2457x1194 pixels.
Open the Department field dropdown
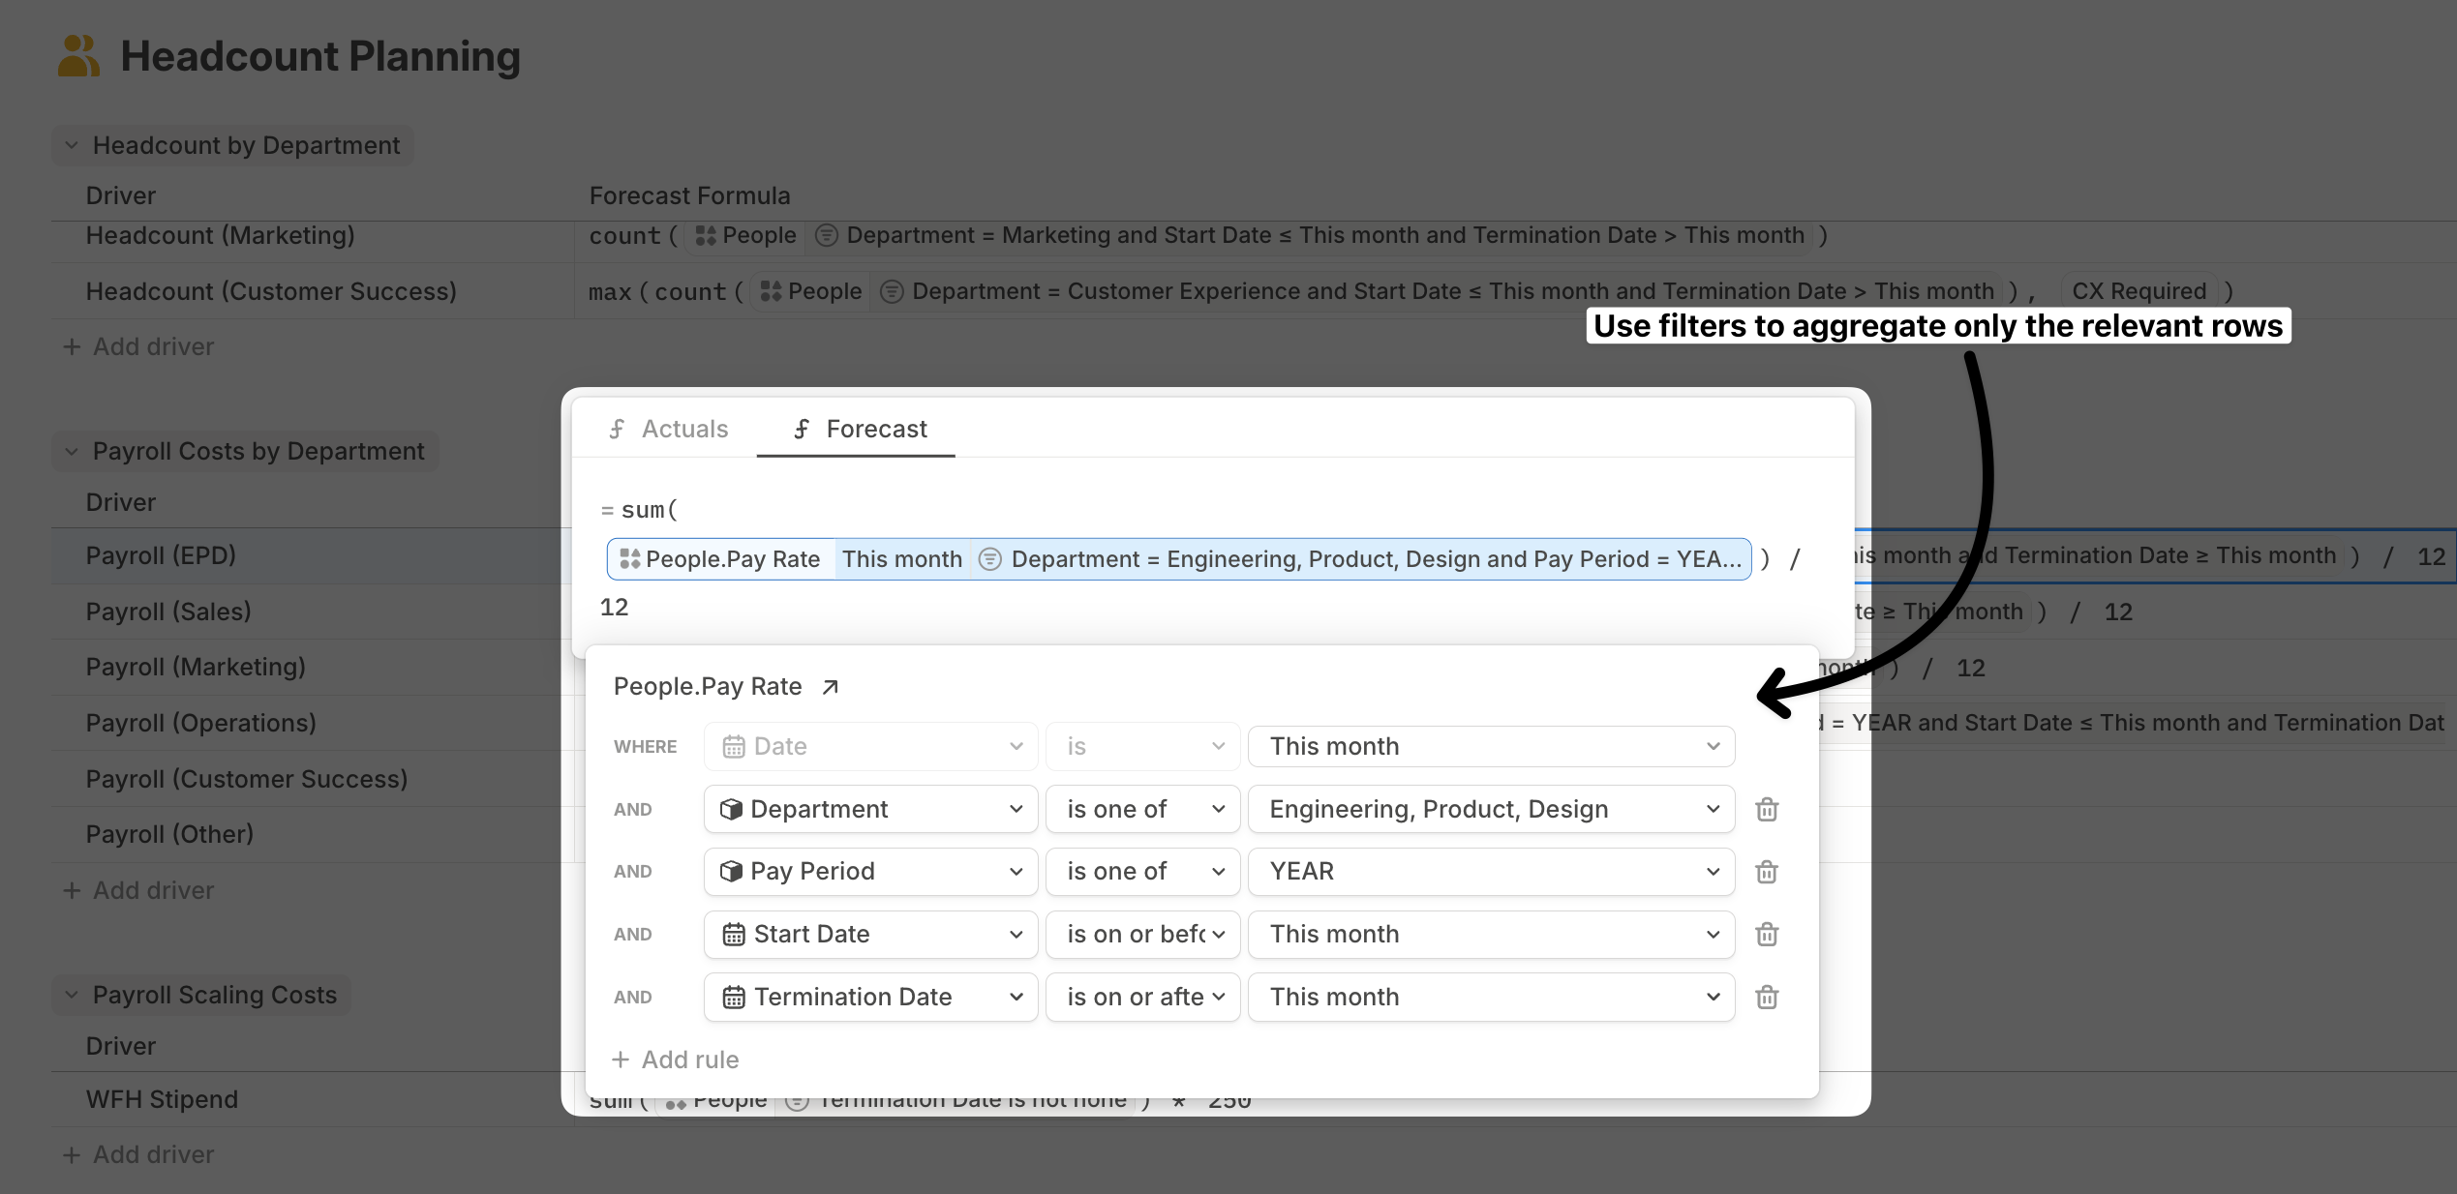[870, 809]
